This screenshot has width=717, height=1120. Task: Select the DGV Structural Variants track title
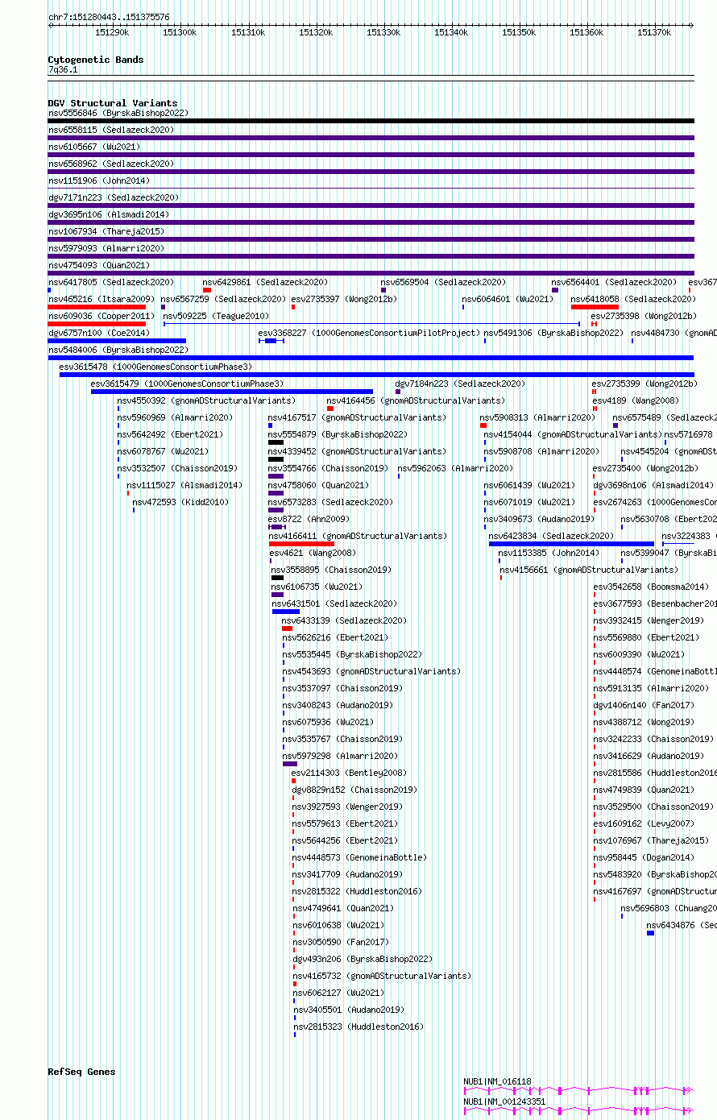[x=113, y=103]
